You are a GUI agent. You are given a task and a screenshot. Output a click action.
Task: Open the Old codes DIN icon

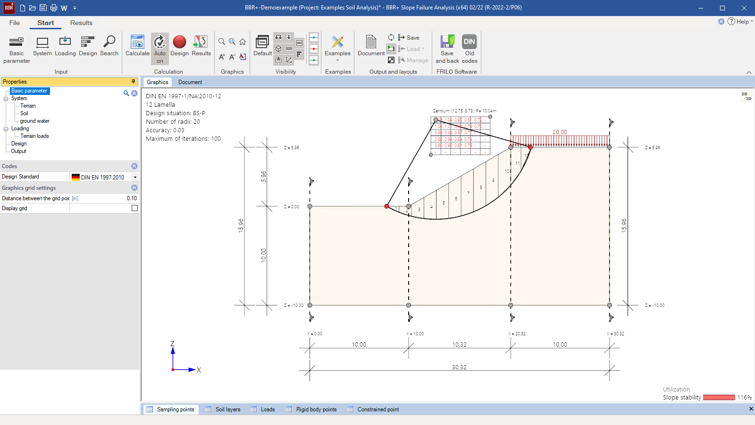click(x=470, y=49)
